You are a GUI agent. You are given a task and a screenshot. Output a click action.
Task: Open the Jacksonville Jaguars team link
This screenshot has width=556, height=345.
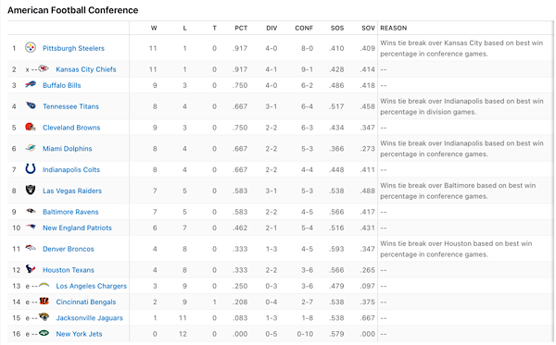[x=89, y=318]
